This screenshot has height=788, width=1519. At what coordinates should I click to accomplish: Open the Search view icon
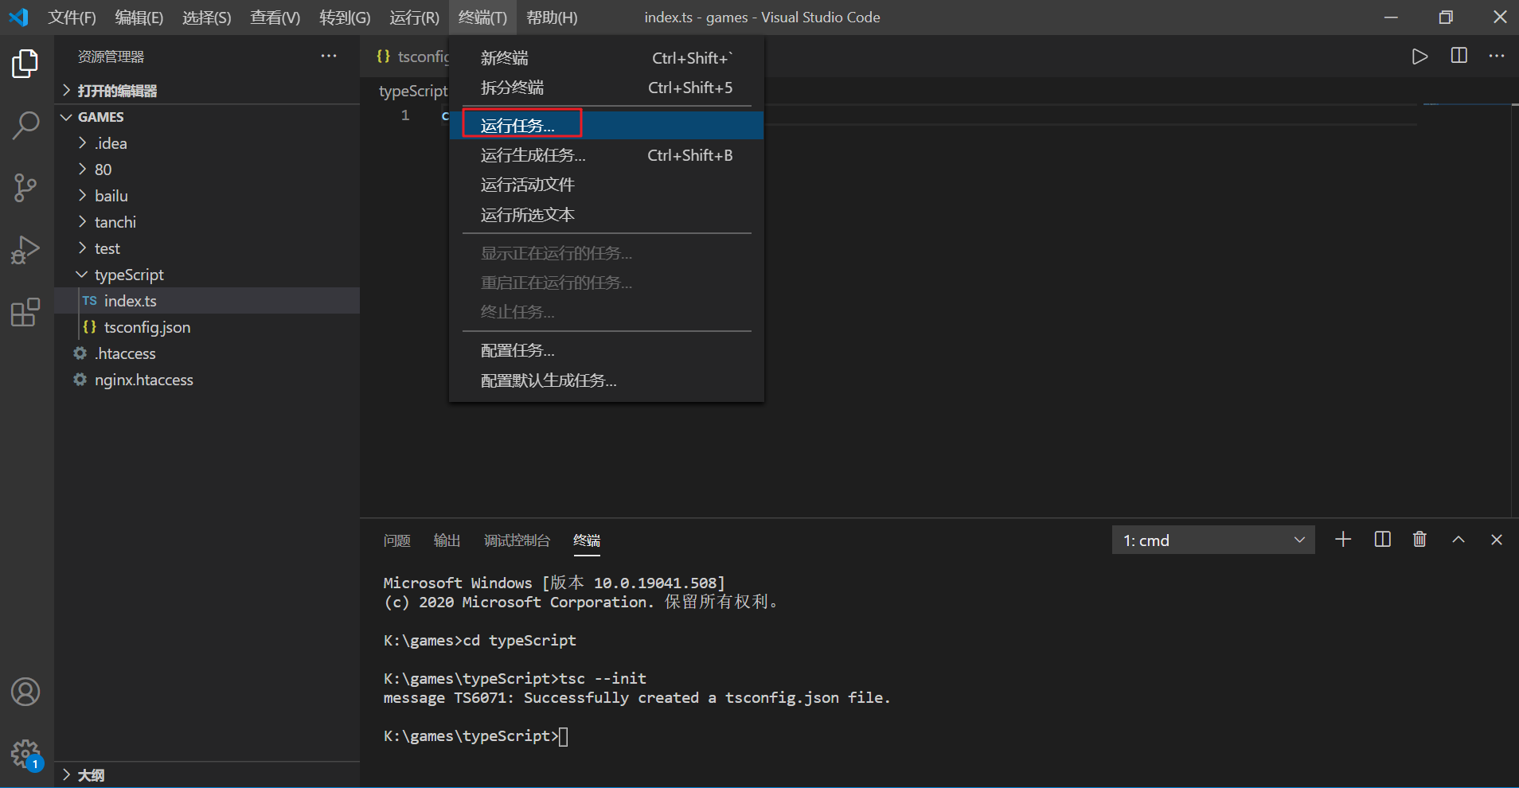point(26,126)
